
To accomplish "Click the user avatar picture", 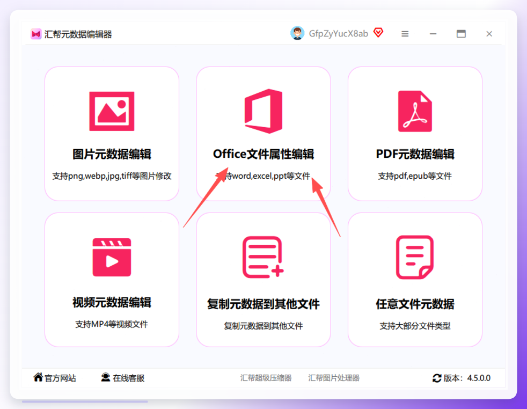I will pos(297,33).
